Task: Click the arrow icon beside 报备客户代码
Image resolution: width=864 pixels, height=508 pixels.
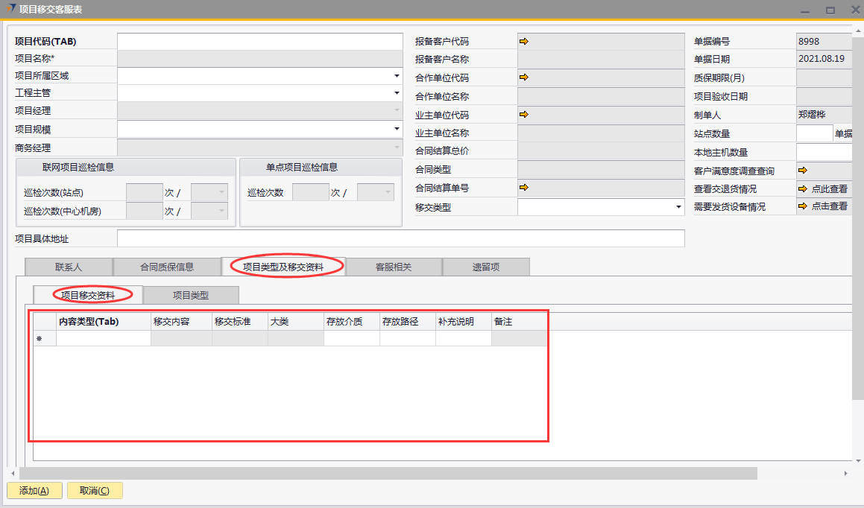Action: 523,41
